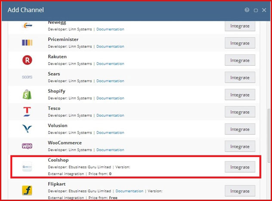Image resolution: width=272 pixels, height=201 pixels.
Task: Click the Tesco T logo
Action: pos(27,112)
